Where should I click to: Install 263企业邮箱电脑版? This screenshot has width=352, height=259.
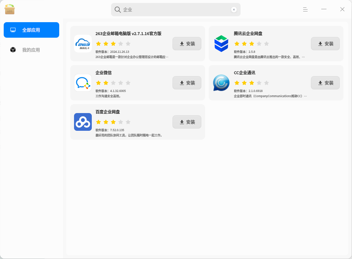coord(187,44)
